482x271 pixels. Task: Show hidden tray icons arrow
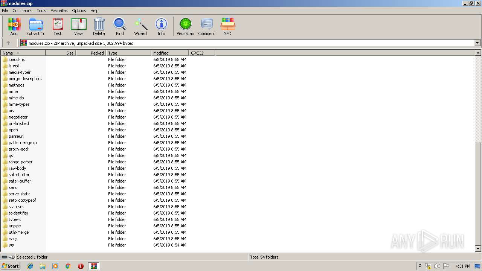pos(420,266)
